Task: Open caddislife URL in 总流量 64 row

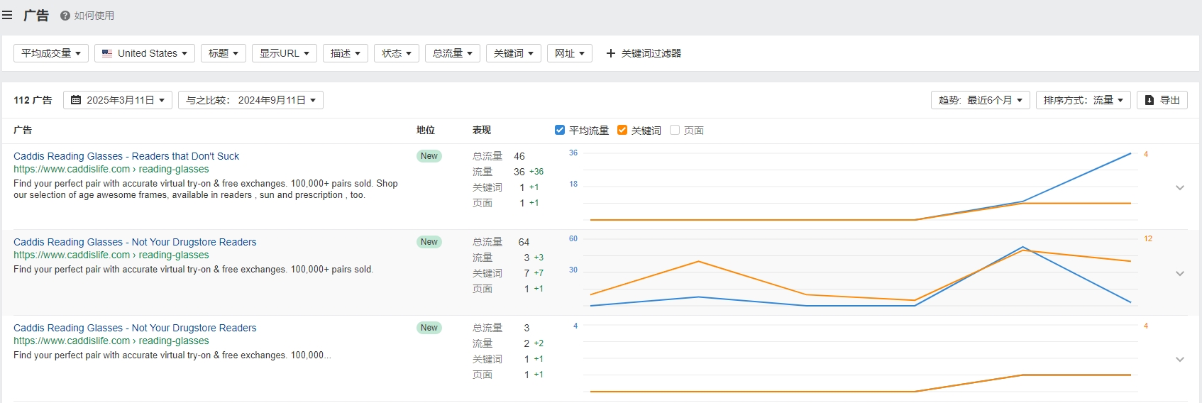Action: 111,255
